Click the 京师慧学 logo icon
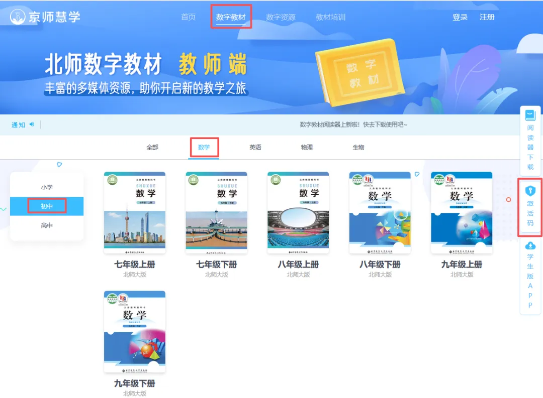The height and width of the screenshot is (398, 543). click(x=17, y=16)
